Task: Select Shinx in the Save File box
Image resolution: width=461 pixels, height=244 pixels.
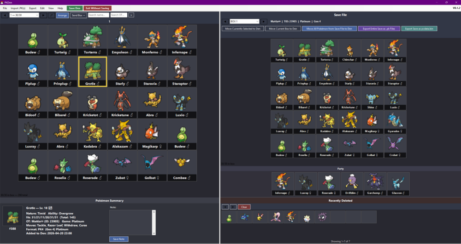Action: click(372, 98)
